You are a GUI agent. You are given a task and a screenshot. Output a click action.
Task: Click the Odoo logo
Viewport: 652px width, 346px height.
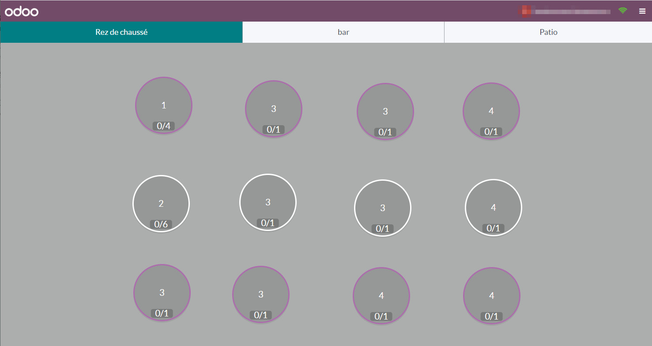[x=21, y=11]
